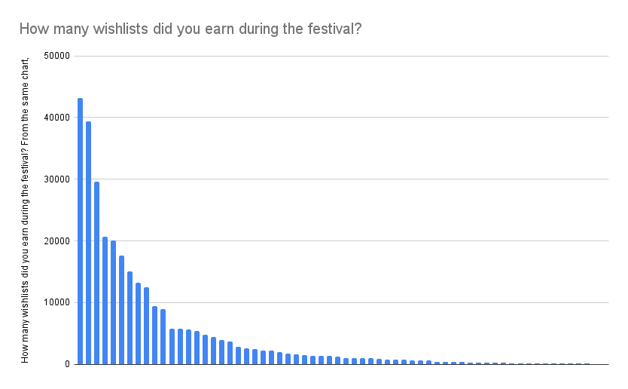Click the 20000 axis label
Viewport: 628px width, 389px height.
[x=57, y=241]
